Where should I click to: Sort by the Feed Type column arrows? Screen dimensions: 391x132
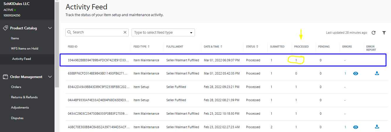149,47
